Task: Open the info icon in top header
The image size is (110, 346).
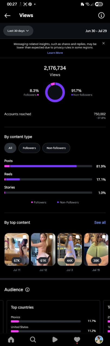Action: [101, 15]
